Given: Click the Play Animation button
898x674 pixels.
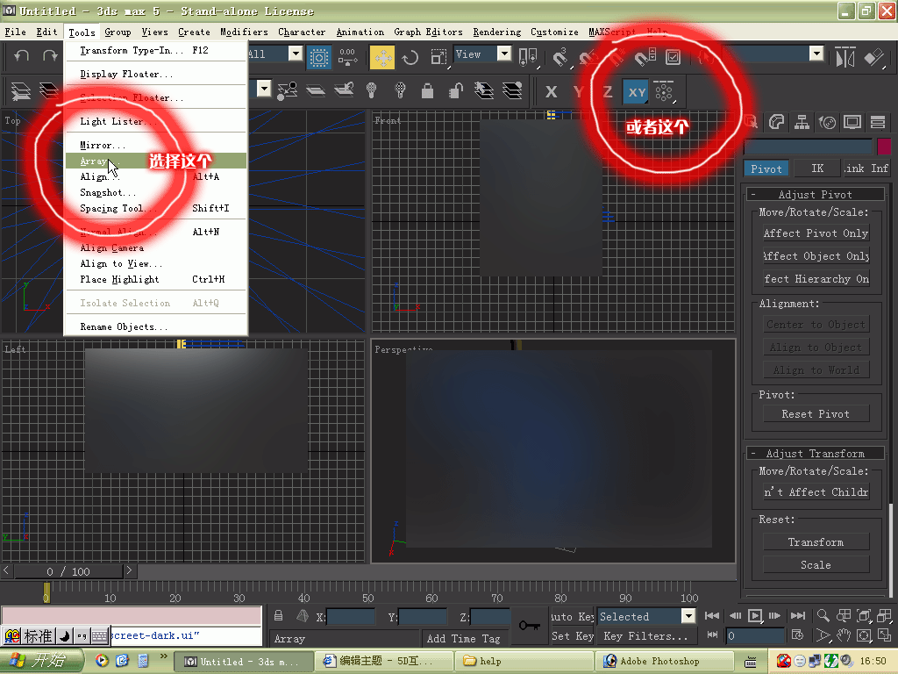Looking at the screenshot, I should [x=755, y=615].
